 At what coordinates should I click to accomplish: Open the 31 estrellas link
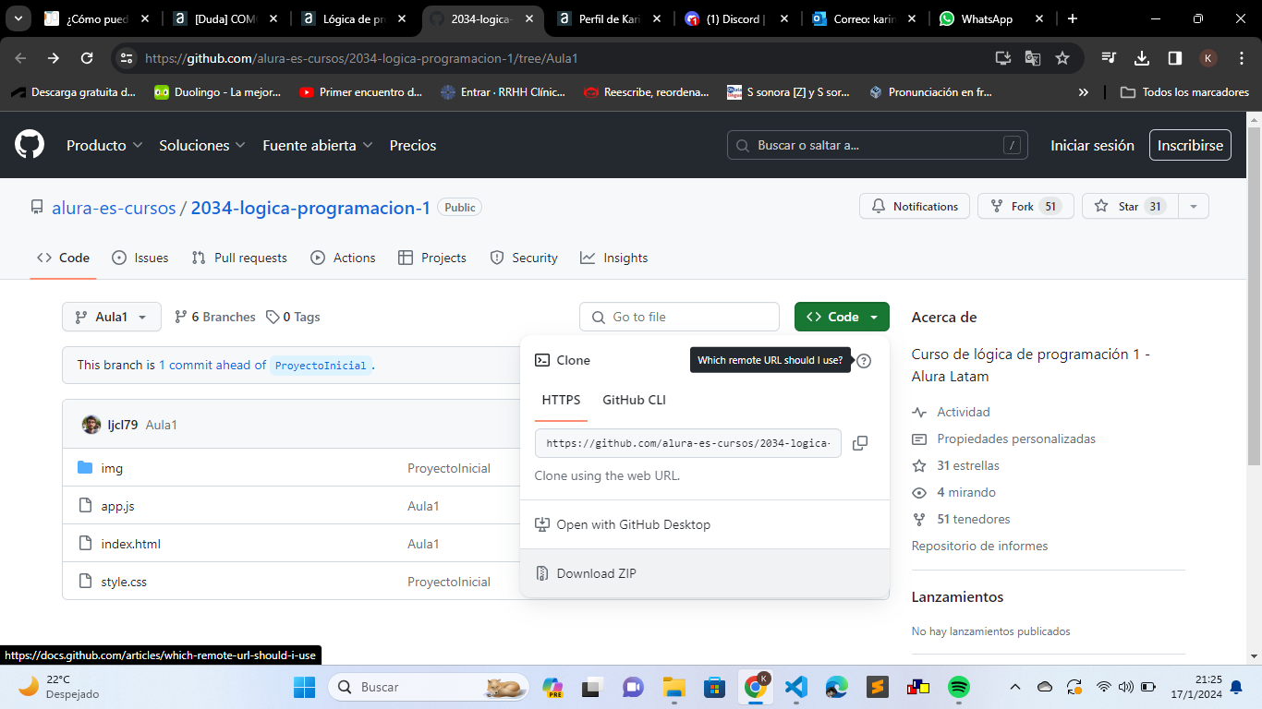[955, 465]
